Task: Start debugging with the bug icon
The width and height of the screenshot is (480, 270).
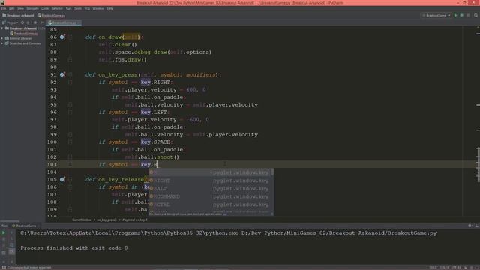Action: (x=462, y=15)
